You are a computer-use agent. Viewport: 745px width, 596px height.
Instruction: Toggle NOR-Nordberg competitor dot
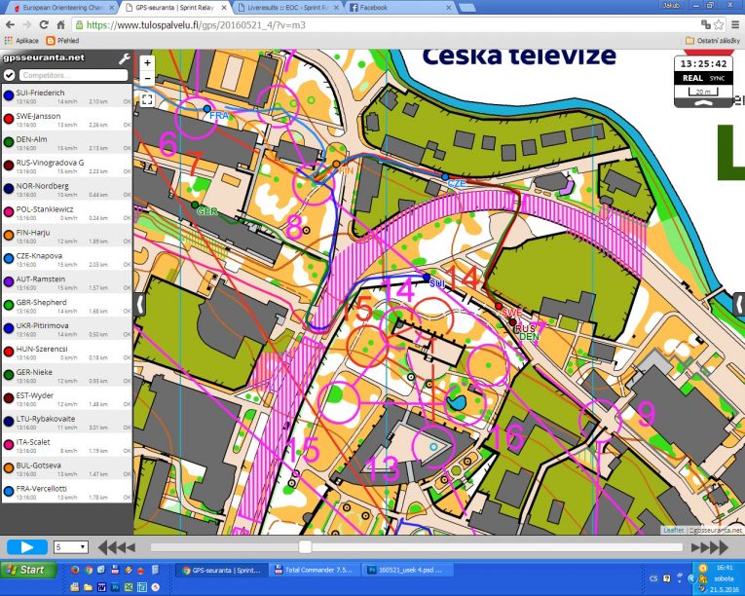tap(9, 189)
